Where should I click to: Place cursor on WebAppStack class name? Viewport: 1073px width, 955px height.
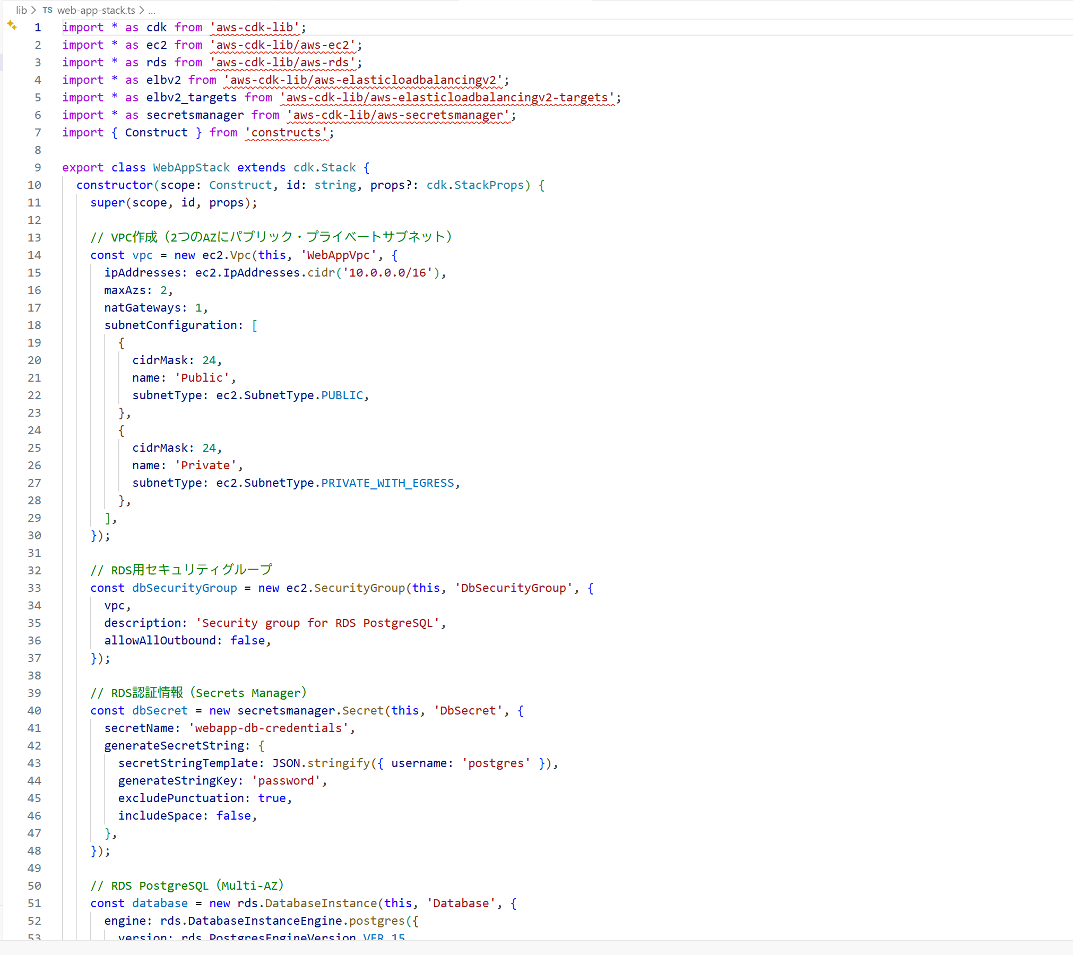point(191,167)
